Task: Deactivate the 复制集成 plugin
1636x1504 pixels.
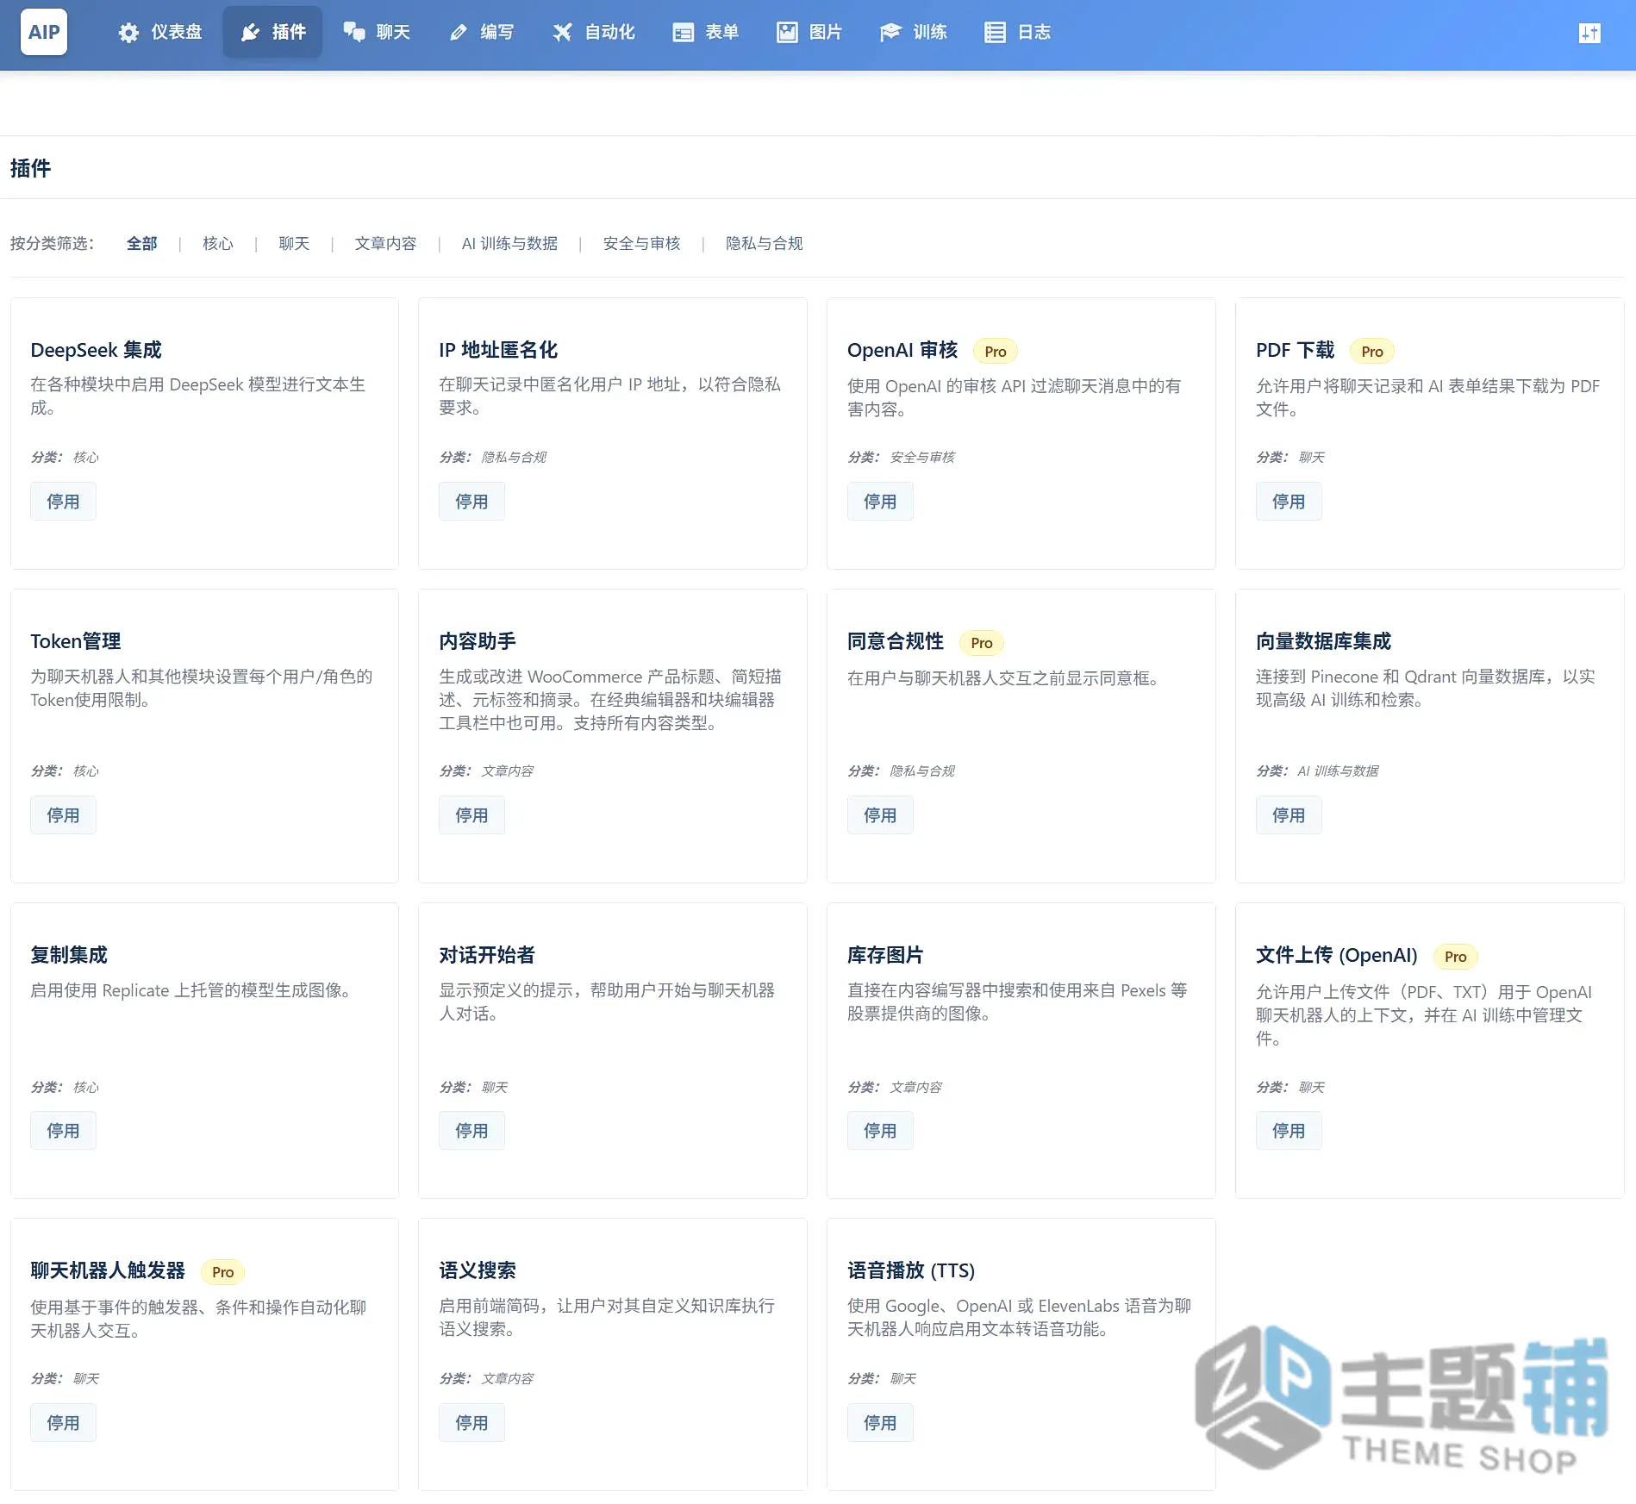Action: click(63, 1131)
